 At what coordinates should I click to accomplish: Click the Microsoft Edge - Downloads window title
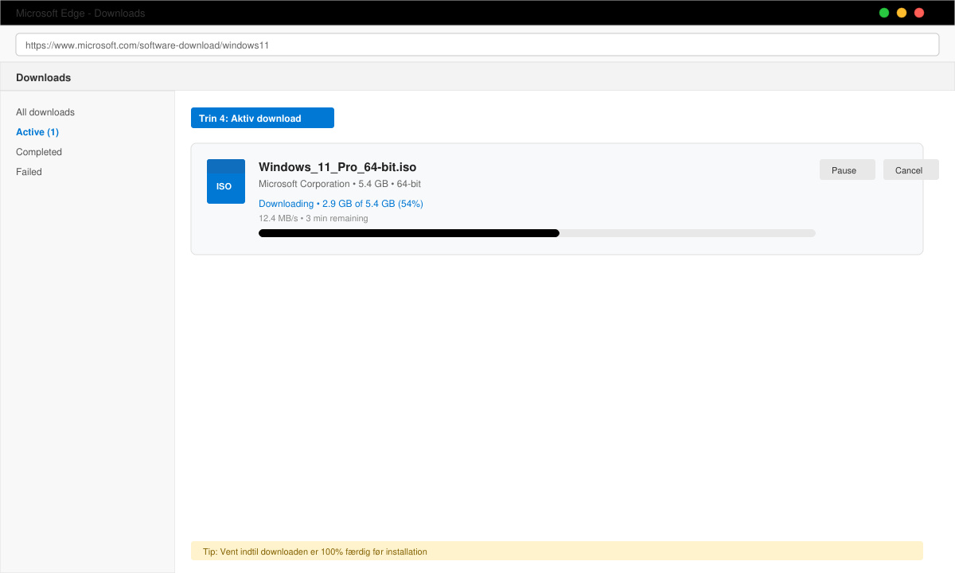click(x=80, y=14)
